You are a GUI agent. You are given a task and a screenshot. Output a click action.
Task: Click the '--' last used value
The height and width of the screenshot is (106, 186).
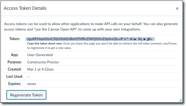tap(29, 77)
